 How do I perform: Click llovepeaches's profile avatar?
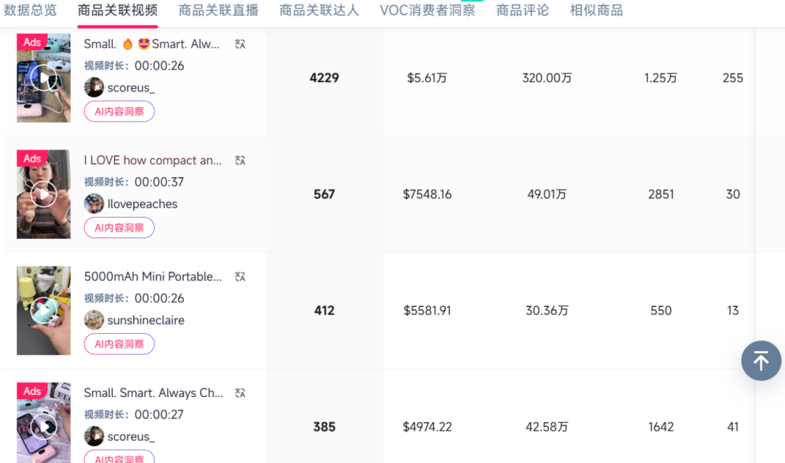coord(94,204)
